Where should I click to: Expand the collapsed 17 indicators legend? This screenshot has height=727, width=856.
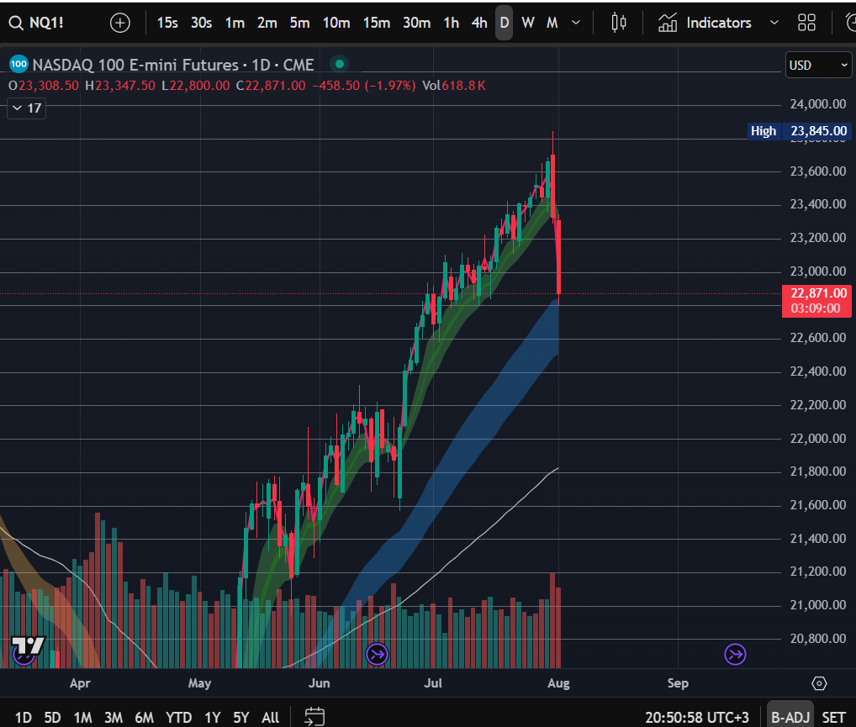tap(27, 108)
